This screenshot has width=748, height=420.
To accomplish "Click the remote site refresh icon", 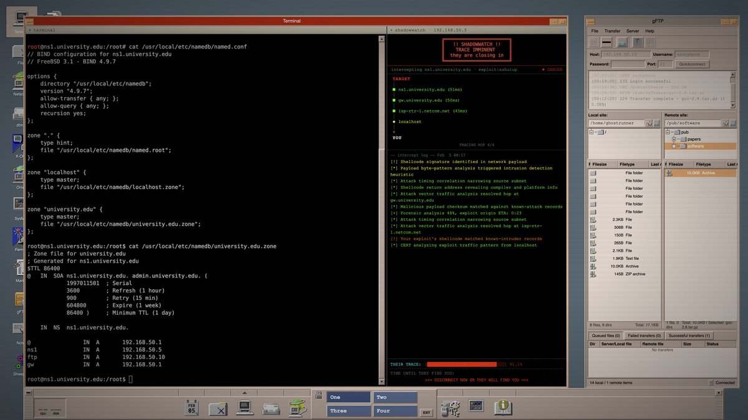I will click(x=732, y=123).
